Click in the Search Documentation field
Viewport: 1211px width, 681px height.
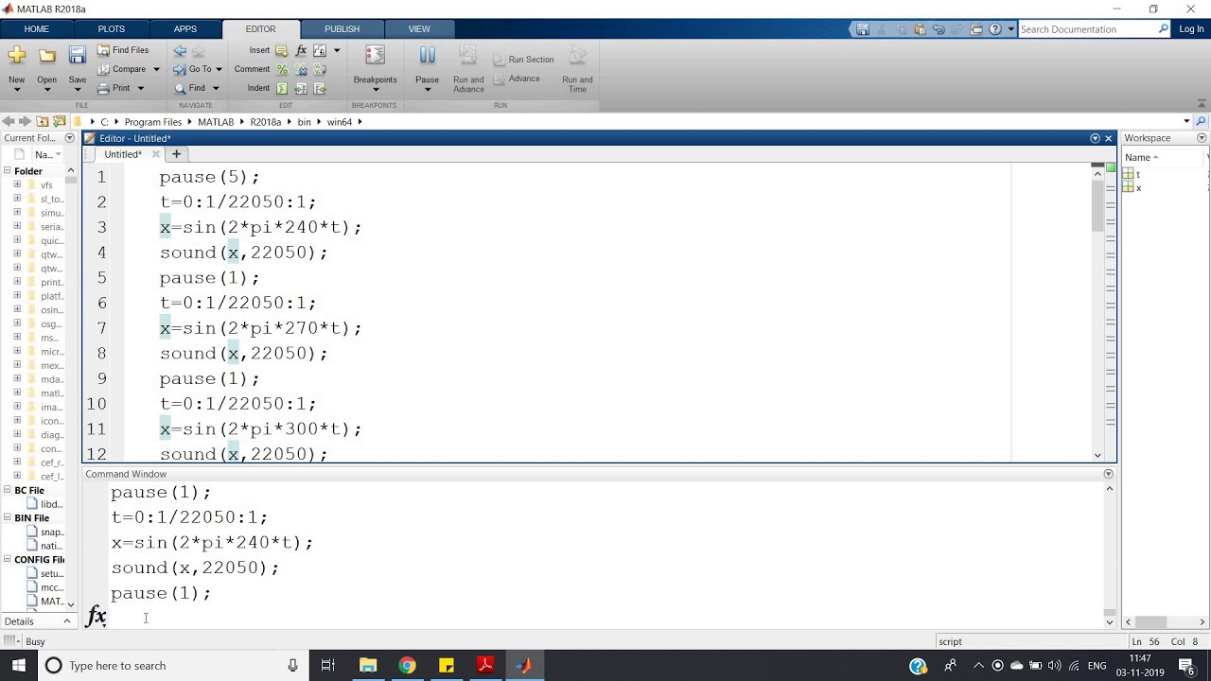click(x=1088, y=29)
